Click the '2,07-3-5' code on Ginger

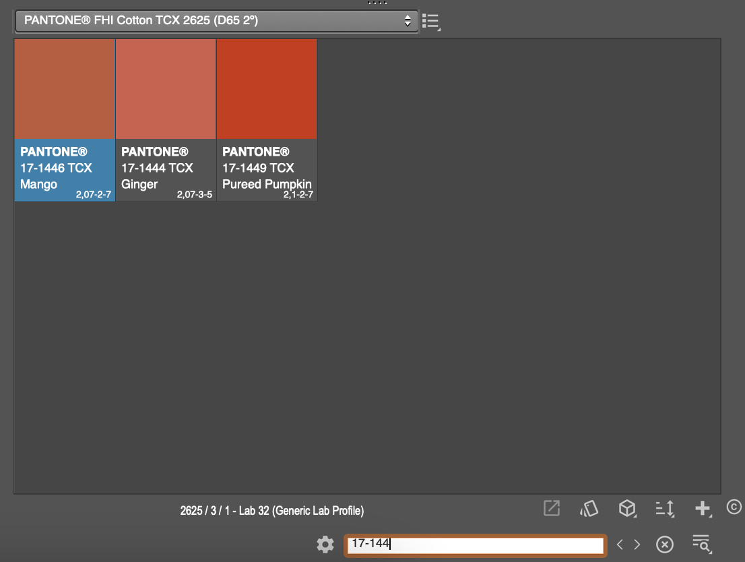tap(195, 195)
